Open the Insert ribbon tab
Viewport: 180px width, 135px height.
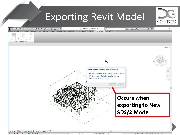point(39,31)
